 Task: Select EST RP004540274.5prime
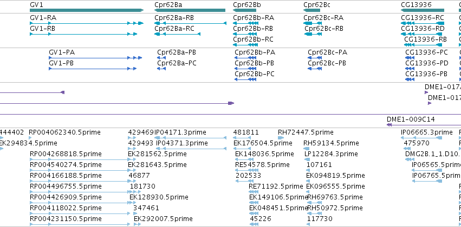[66, 165]
